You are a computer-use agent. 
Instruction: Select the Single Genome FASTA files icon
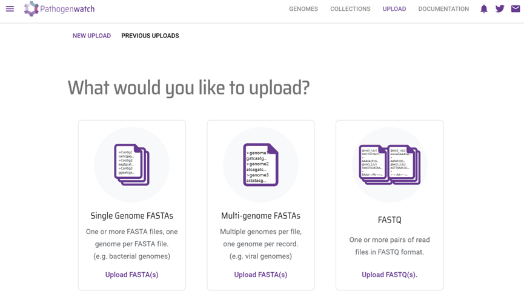point(131,164)
